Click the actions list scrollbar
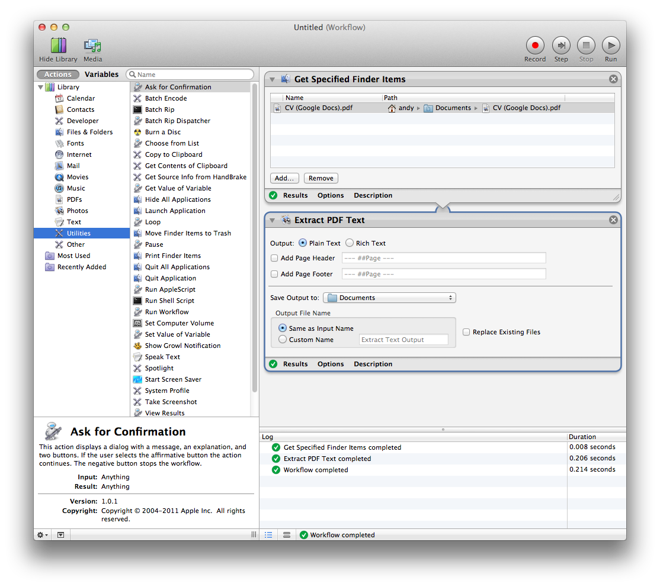Image resolution: width=660 pixels, height=587 pixels. coord(254,237)
